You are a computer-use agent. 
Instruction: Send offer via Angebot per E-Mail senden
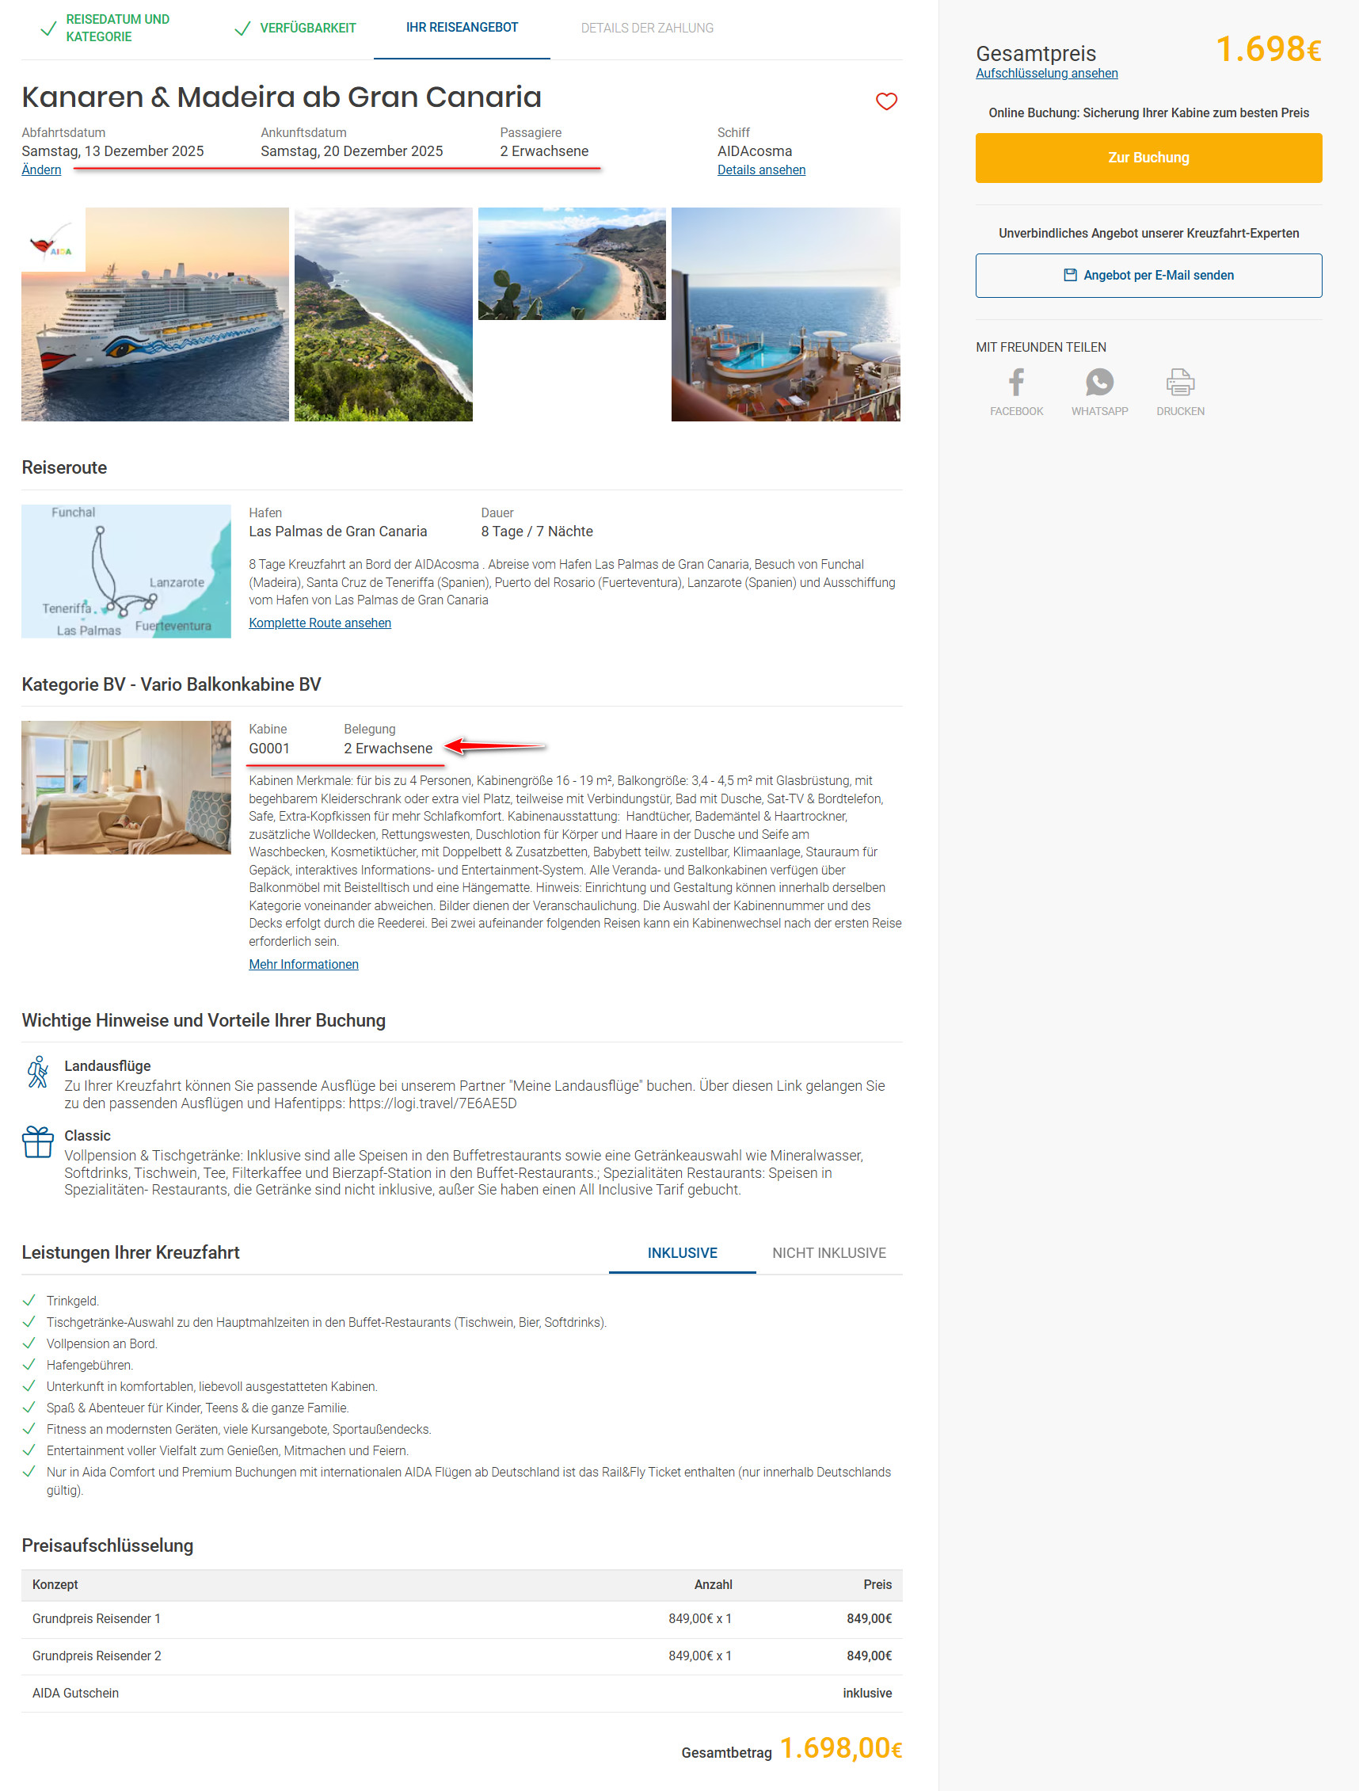click(x=1148, y=276)
